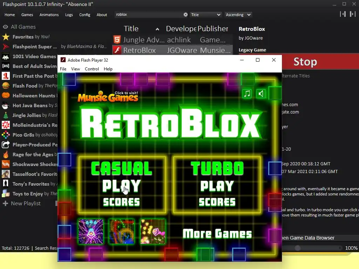Toggle the music note button in RetroBlox

[247, 94]
